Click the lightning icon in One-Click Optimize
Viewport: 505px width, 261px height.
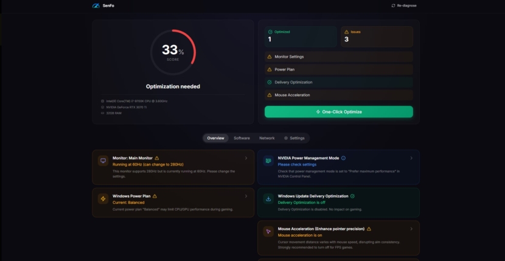(x=318, y=112)
